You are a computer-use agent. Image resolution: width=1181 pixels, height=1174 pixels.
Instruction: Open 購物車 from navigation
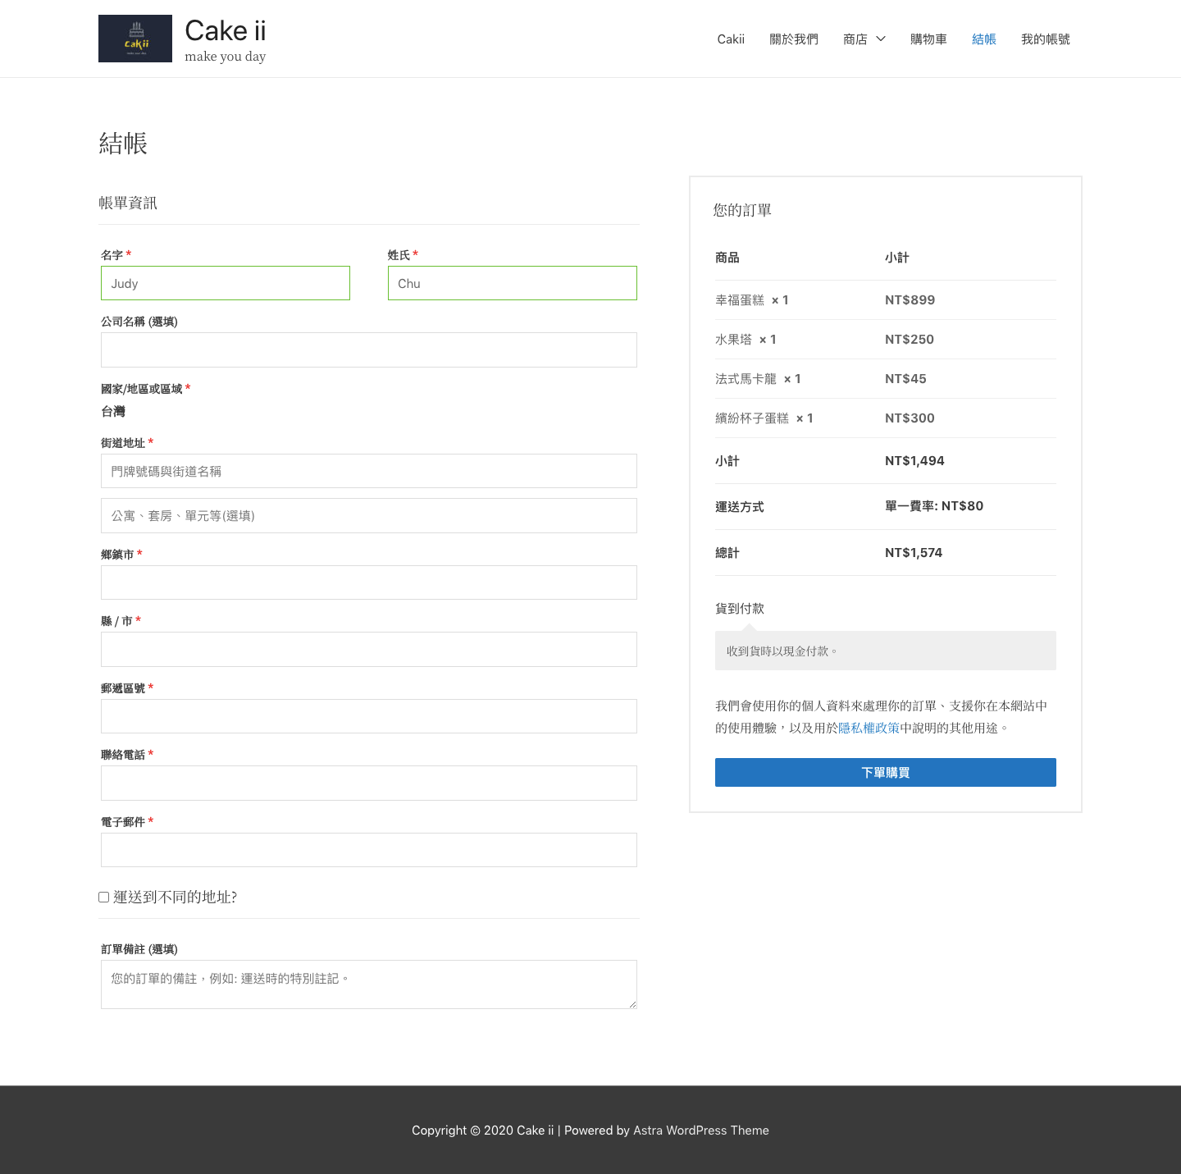pyautogui.click(x=928, y=39)
